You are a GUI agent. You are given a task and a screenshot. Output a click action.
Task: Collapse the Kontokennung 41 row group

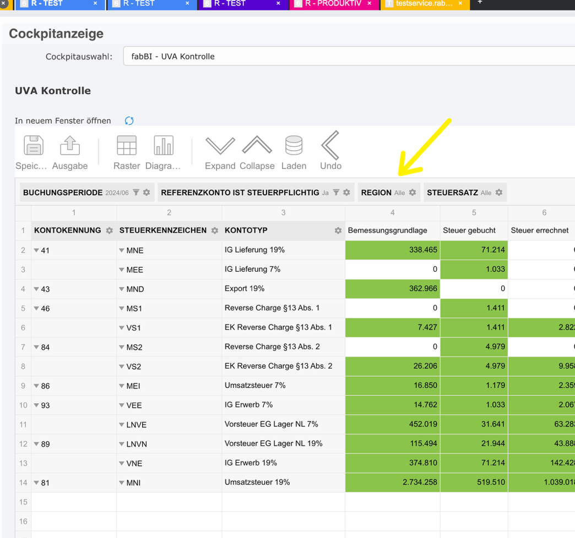(x=36, y=250)
